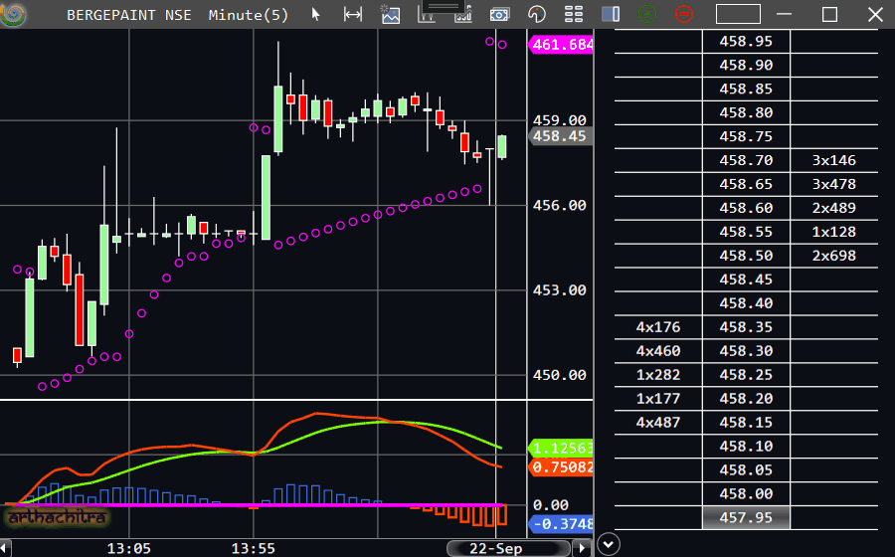Select ask quantity 2x698 at 458.50
Viewport: 895px width, 557px height.
[x=834, y=256]
